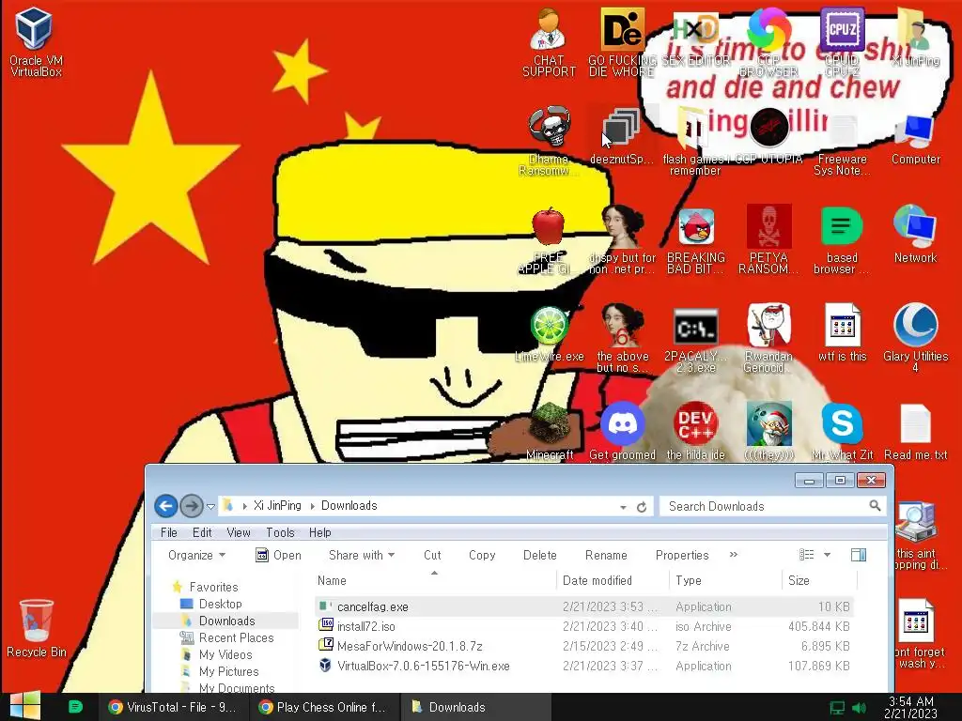Launch LimeWire.exe from the desktop
The height and width of the screenshot is (721, 962).
549,334
